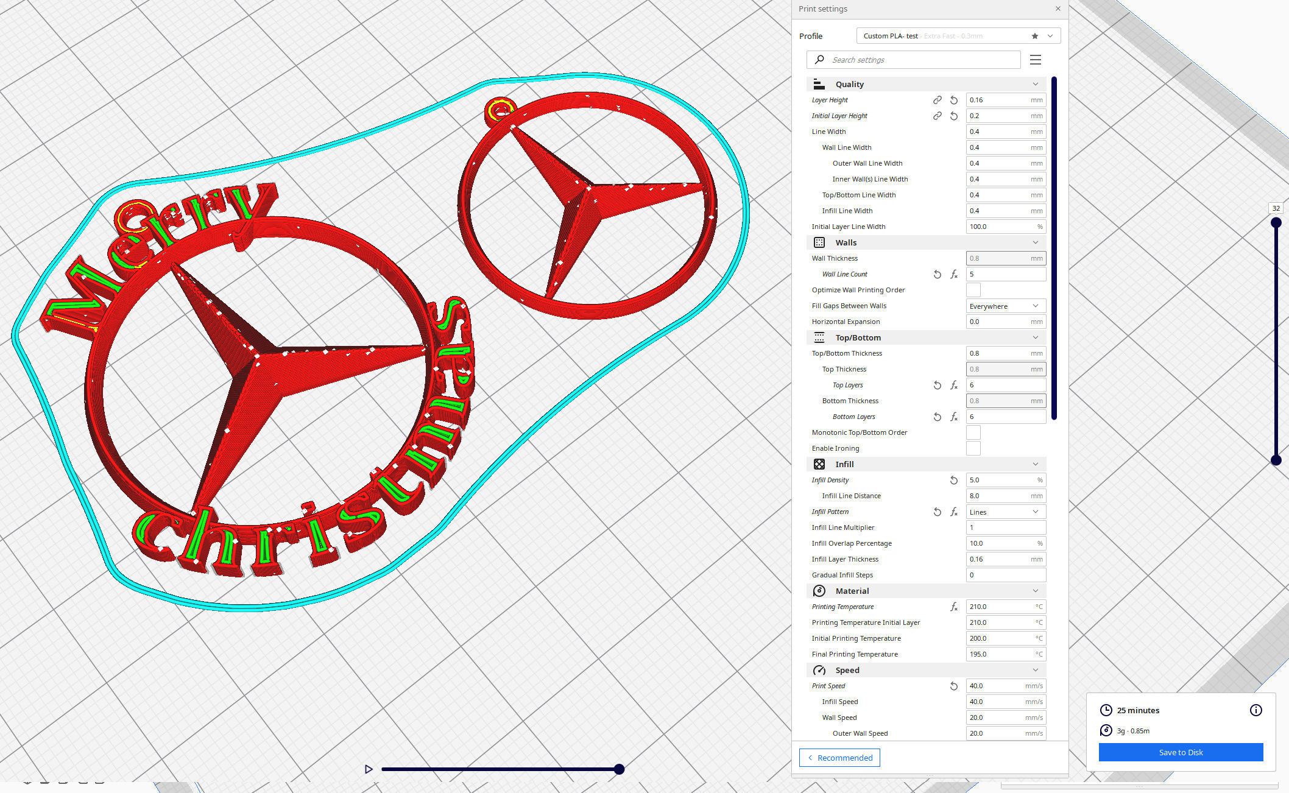Reset Layer Height with the revert icon

coord(954,100)
